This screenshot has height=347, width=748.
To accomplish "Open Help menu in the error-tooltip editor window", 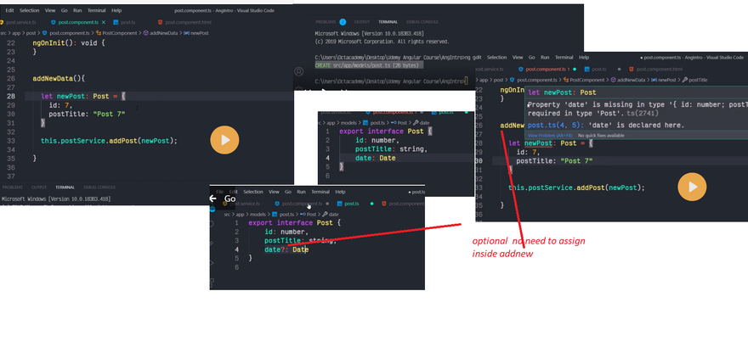I will 584,58.
